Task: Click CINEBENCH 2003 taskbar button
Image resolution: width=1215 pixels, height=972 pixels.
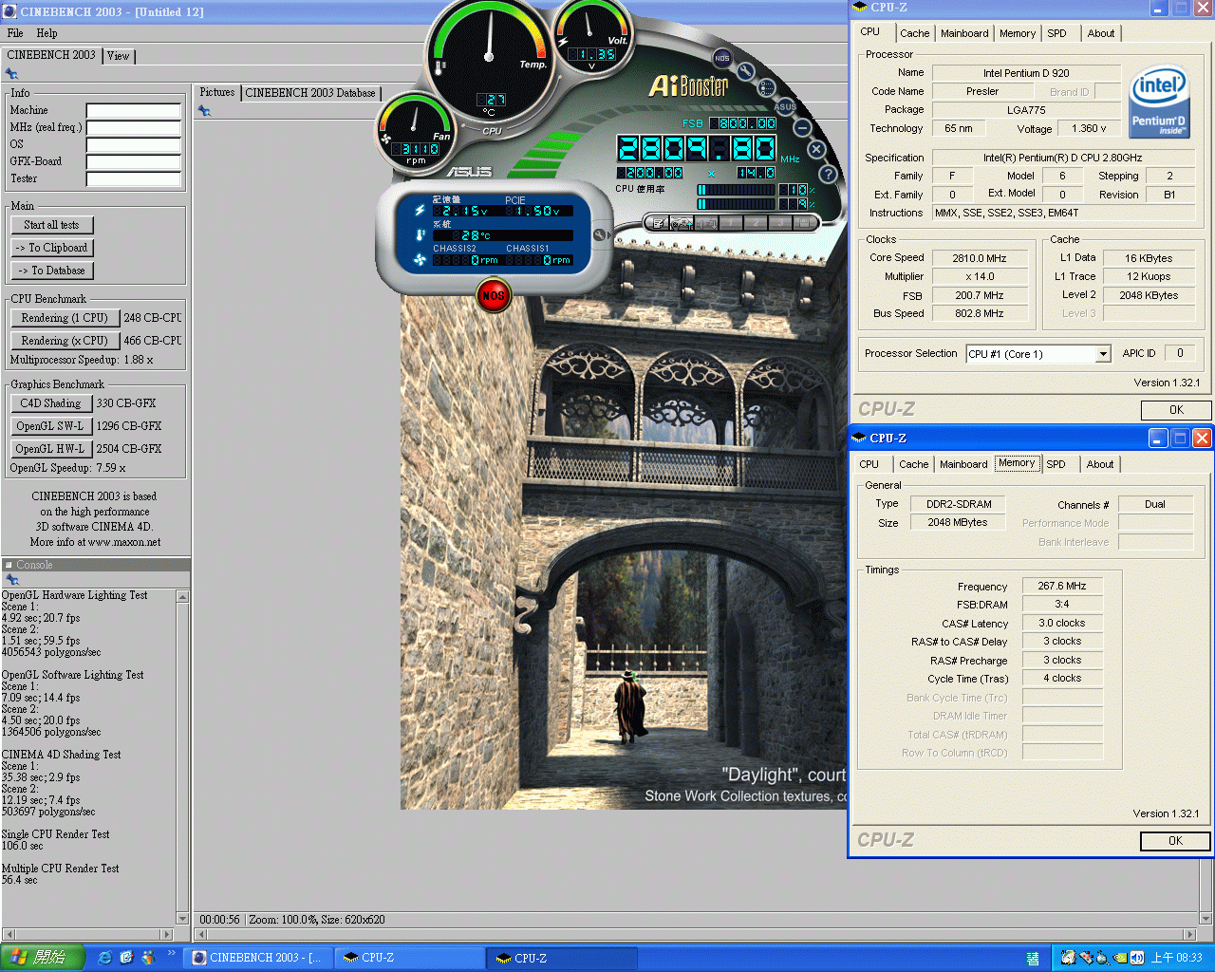Action: tap(260, 958)
